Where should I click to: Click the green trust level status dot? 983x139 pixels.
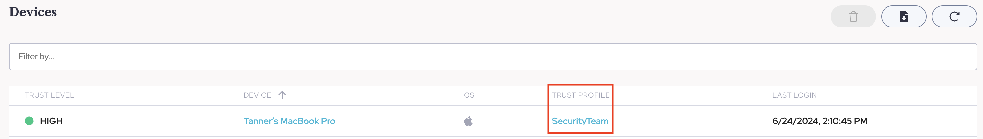29,121
